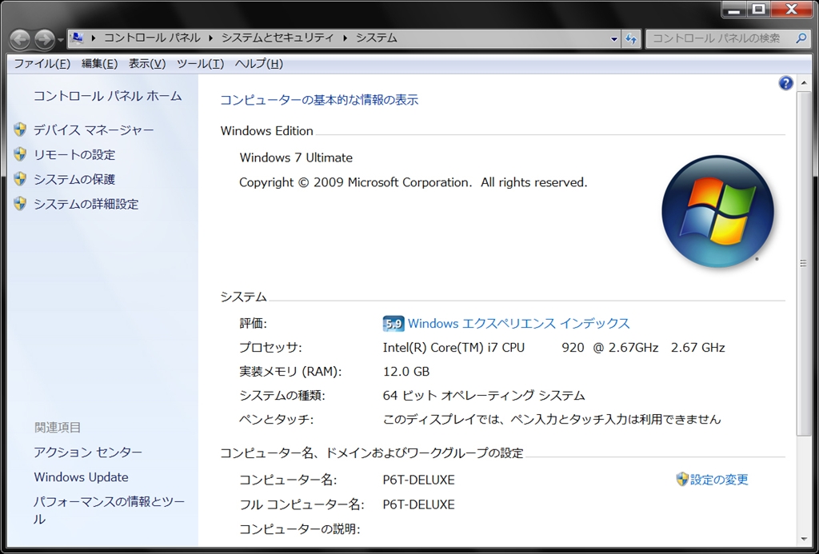The height and width of the screenshot is (554, 819).
Task: Open システムの保護 link
Action: click(74, 179)
